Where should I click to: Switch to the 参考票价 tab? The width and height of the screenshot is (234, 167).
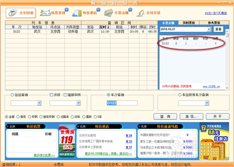click(214, 23)
